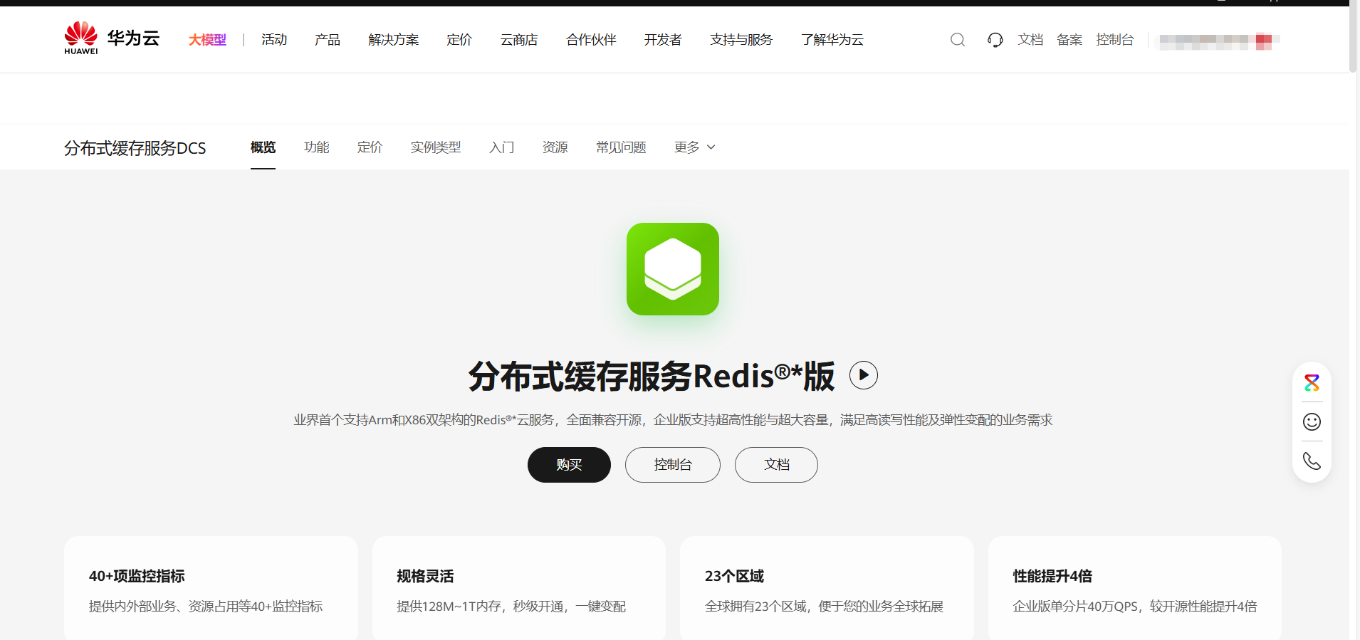This screenshot has width=1360, height=640.
Task: Play the Redis product intro video
Action: click(x=864, y=375)
